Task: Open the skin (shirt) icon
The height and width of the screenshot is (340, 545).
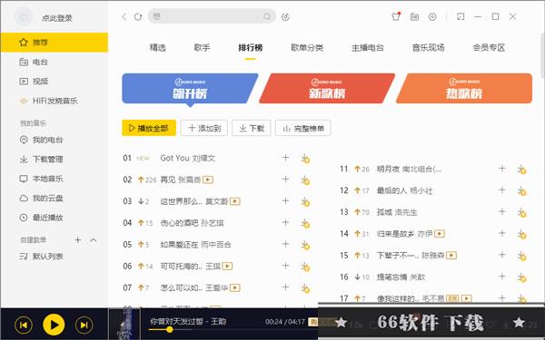Action: coord(396,16)
